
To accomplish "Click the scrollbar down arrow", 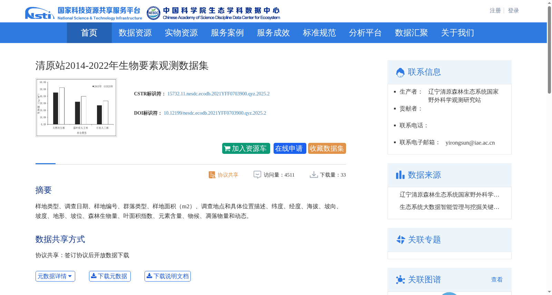I will click(549, 292).
